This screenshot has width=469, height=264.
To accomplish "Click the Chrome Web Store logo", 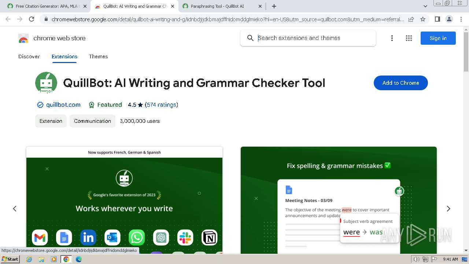I will pos(23,38).
